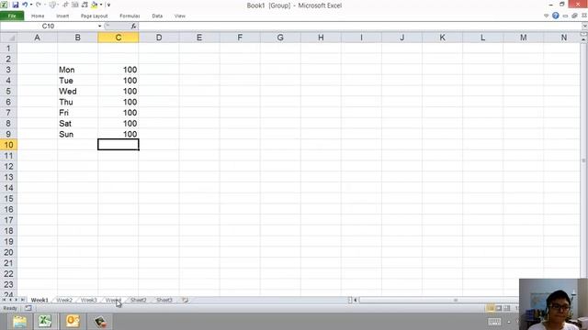The image size is (588, 330).
Task: Click the horizontal scrollbar left arrow
Action: tap(356, 300)
